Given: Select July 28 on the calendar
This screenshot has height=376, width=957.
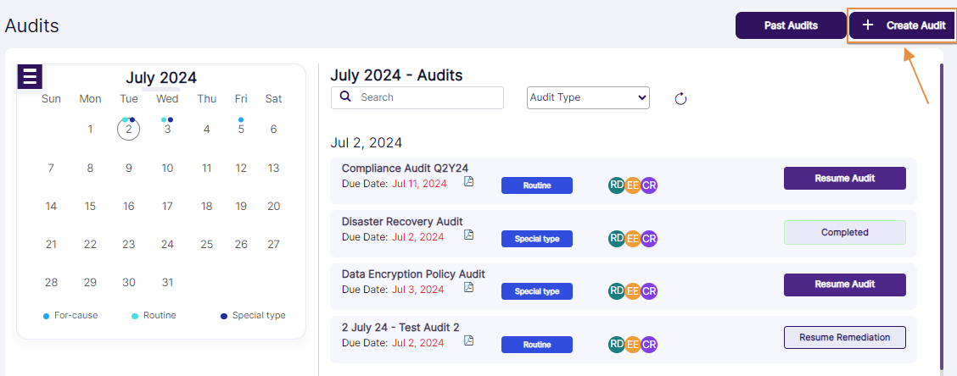Looking at the screenshot, I should coord(51,283).
